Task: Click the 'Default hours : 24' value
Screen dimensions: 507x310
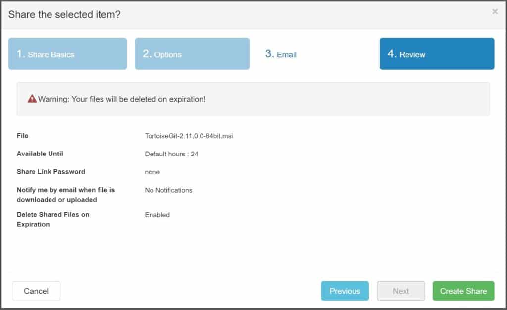Action: [171, 154]
